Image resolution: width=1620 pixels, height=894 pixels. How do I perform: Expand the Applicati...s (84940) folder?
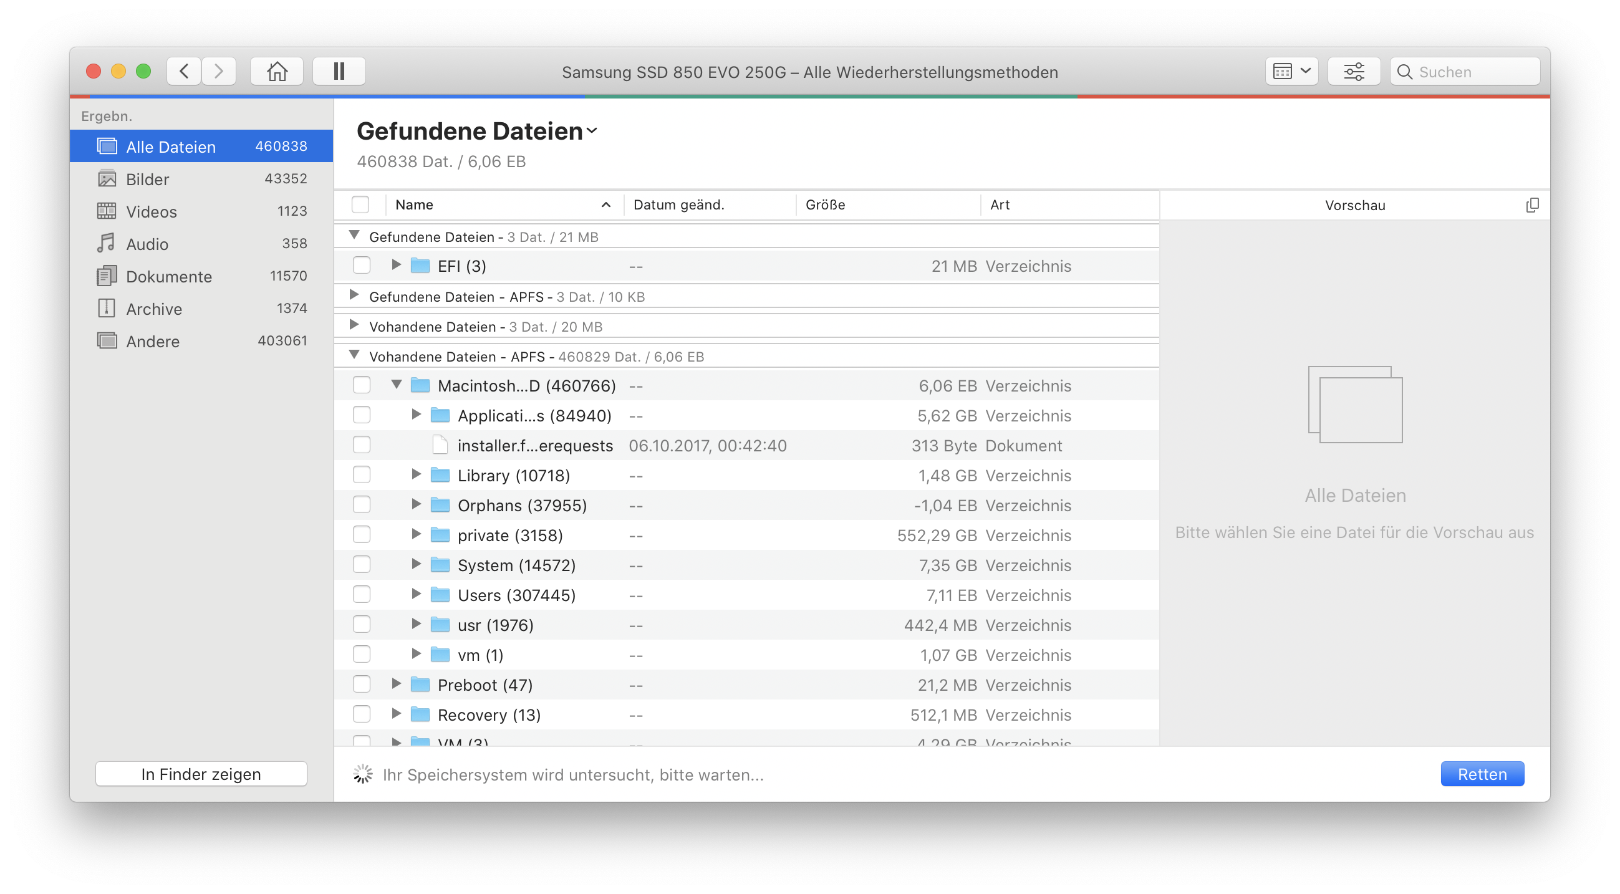417,415
